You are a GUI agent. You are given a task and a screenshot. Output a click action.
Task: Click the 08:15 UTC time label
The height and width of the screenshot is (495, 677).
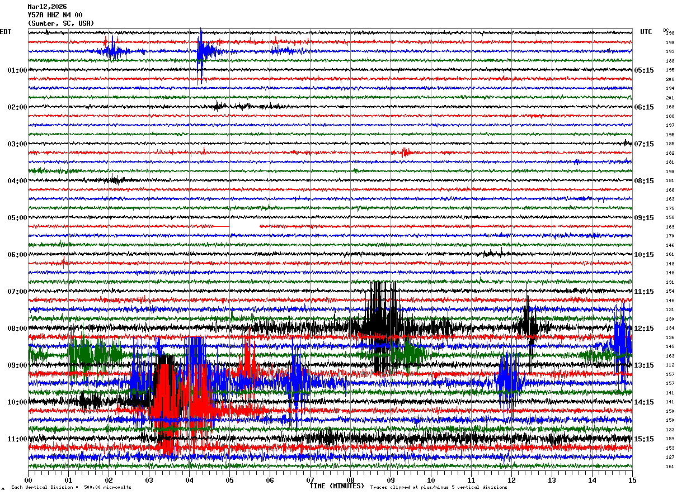[x=644, y=181]
